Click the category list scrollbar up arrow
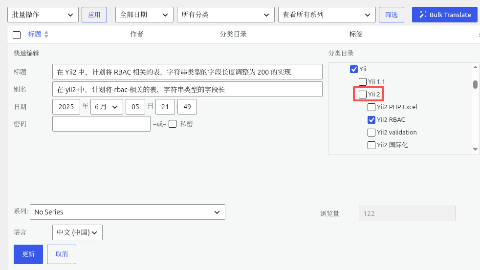 point(475,67)
